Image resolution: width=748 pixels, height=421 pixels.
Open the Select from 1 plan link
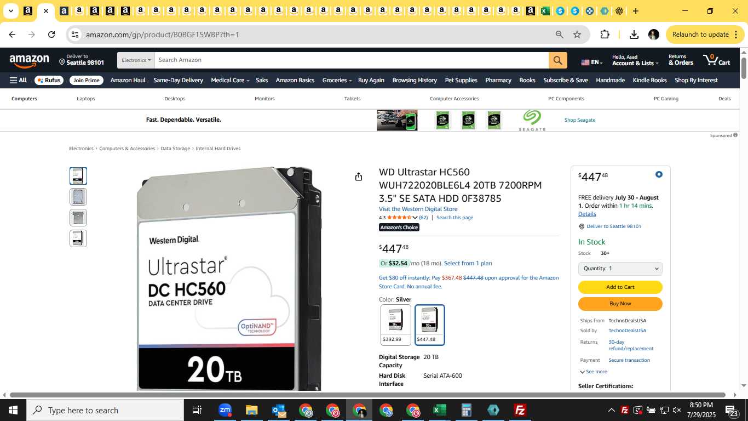point(468,263)
